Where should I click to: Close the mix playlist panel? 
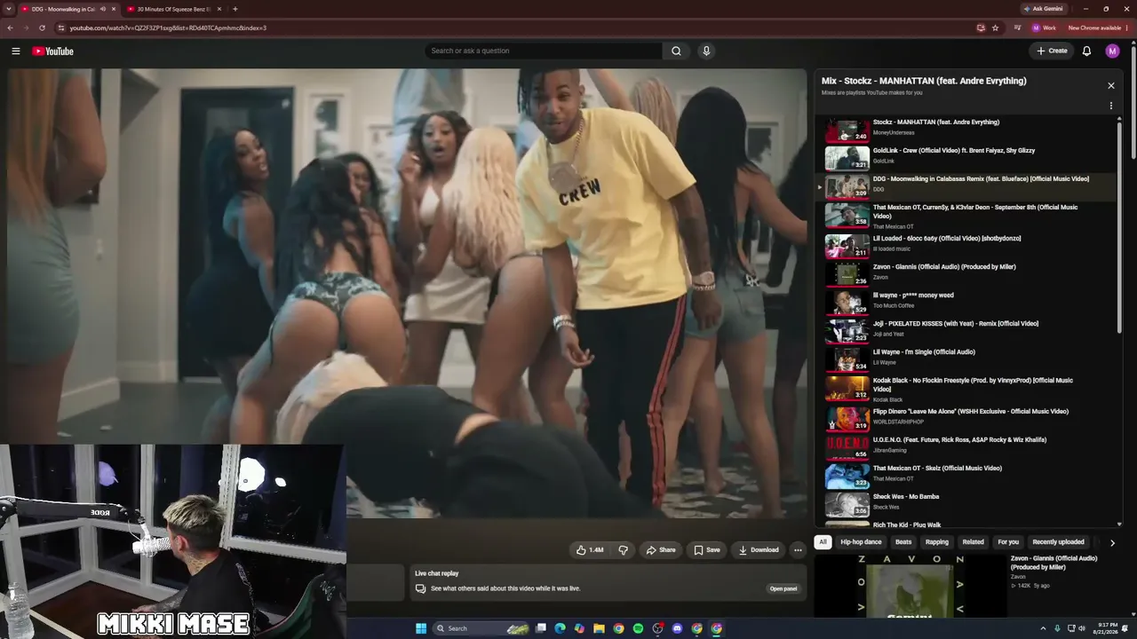coord(1110,85)
